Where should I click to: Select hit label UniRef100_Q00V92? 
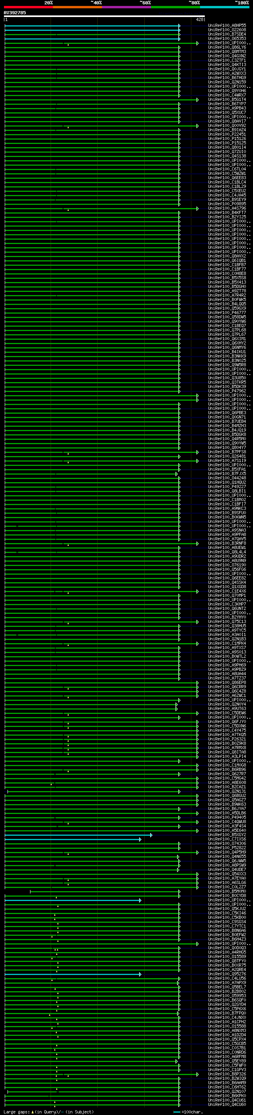(x=227, y=125)
